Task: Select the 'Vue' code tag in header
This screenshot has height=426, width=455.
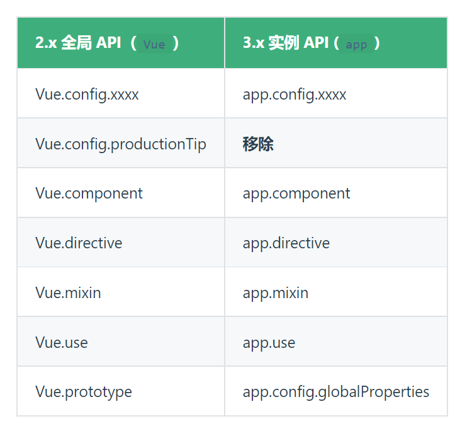Action: (154, 44)
